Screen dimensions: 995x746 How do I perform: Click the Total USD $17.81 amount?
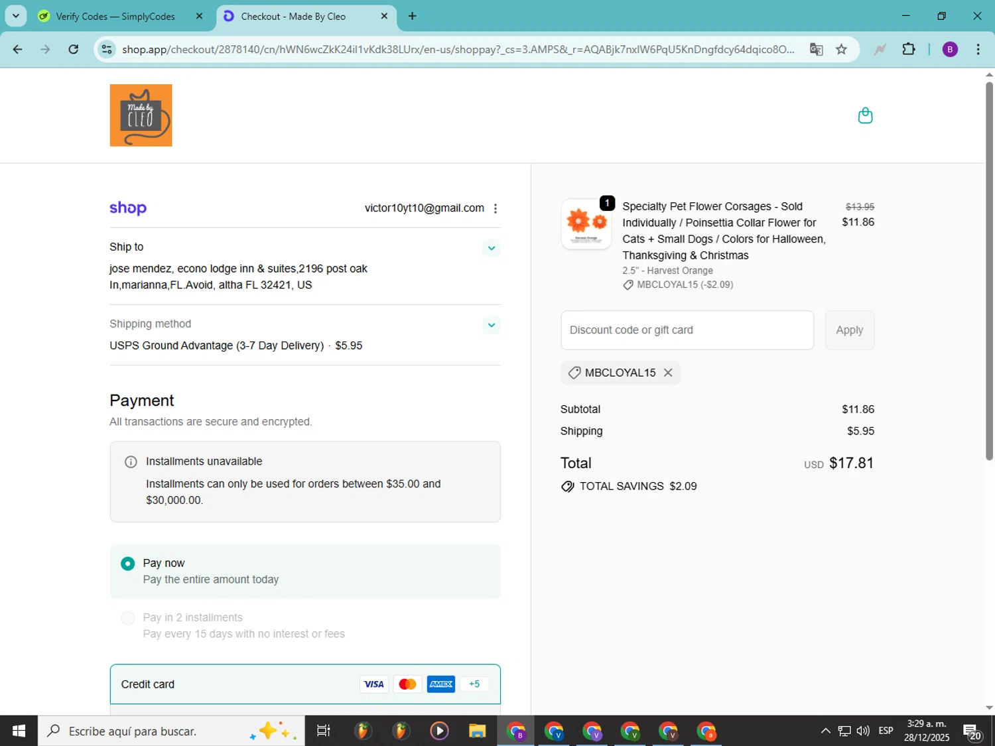coord(852,463)
